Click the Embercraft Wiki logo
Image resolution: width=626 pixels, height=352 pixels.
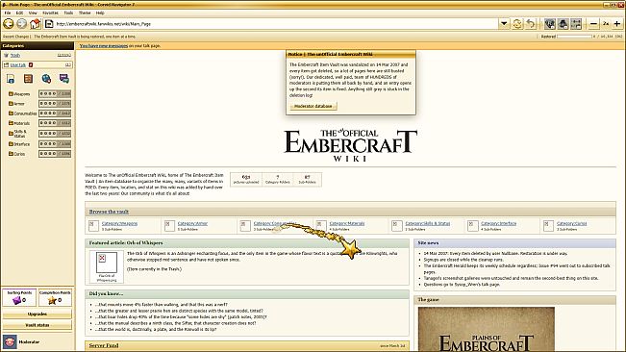pyautogui.click(x=351, y=145)
